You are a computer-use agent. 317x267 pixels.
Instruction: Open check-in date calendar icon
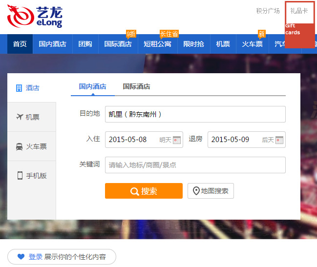tap(177, 140)
